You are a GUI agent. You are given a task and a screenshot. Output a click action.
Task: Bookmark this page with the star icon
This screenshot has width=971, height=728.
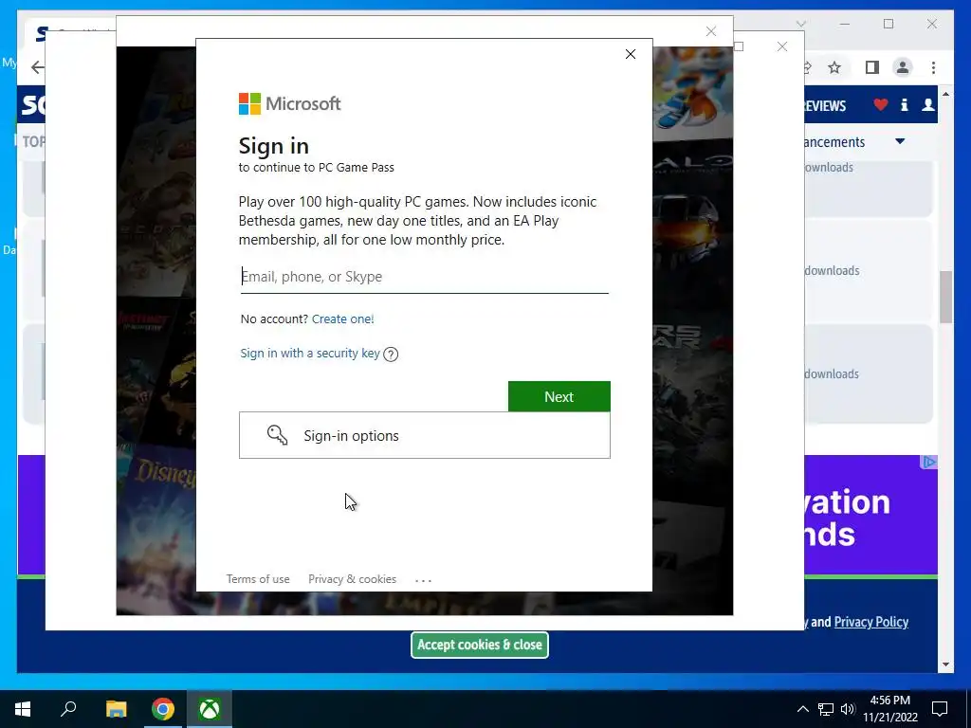pyautogui.click(x=834, y=67)
